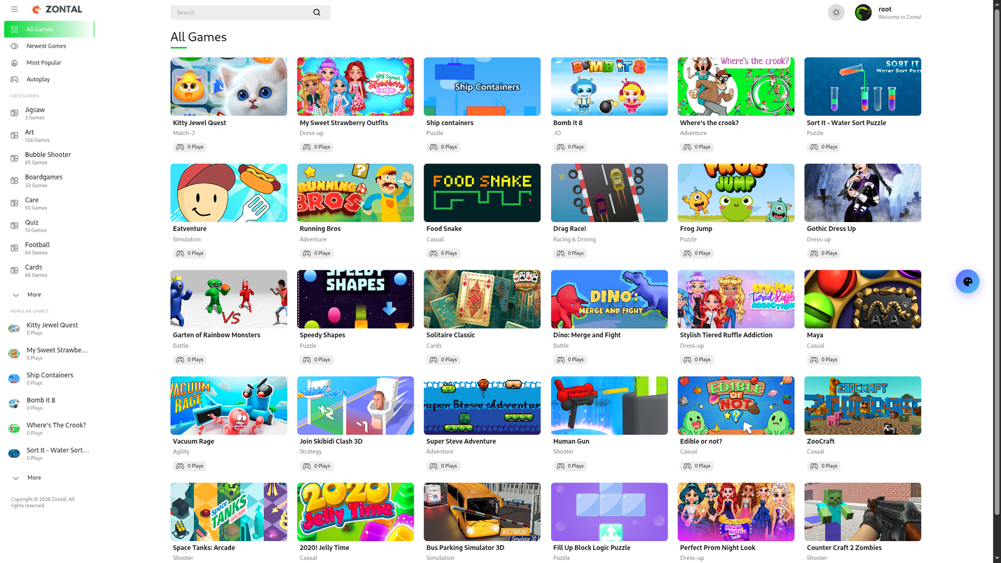The height and width of the screenshot is (563, 1001).
Task: Open the root user profile avatar
Action: tap(863, 13)
